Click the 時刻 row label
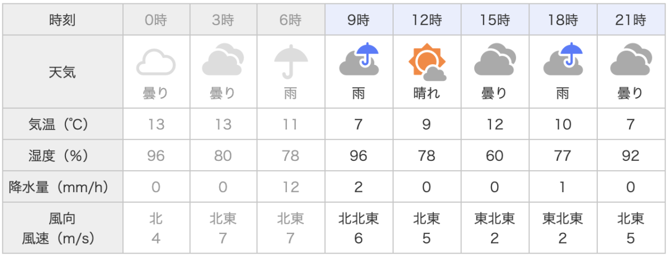This screenshot has width=671, height=258. 63,21
